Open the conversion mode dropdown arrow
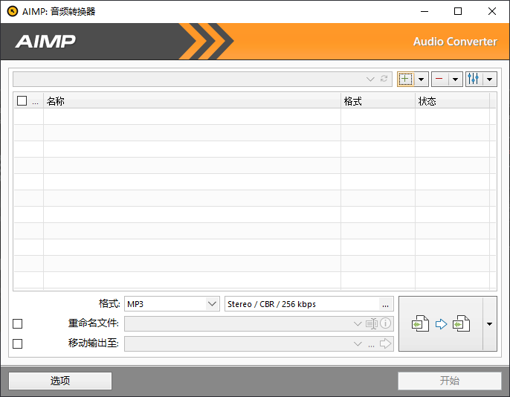Image resolution: width=510 pixels, height=397 pixels. point(489,324)
